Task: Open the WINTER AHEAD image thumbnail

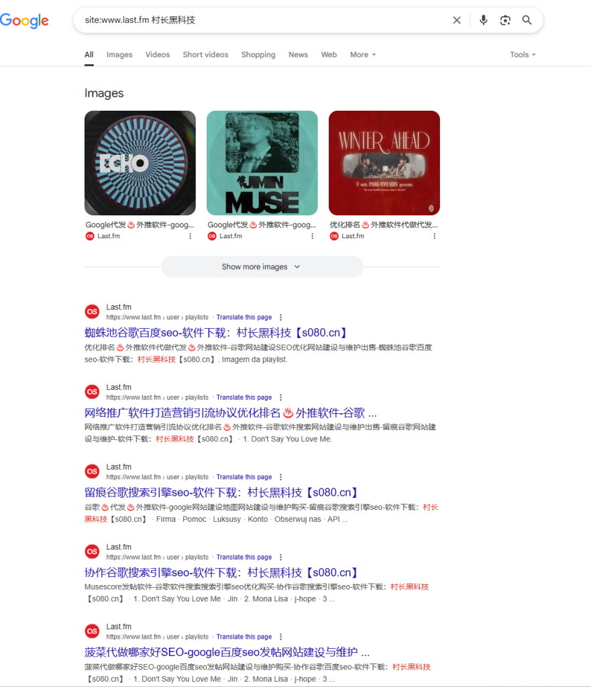Action: point(384,162)
